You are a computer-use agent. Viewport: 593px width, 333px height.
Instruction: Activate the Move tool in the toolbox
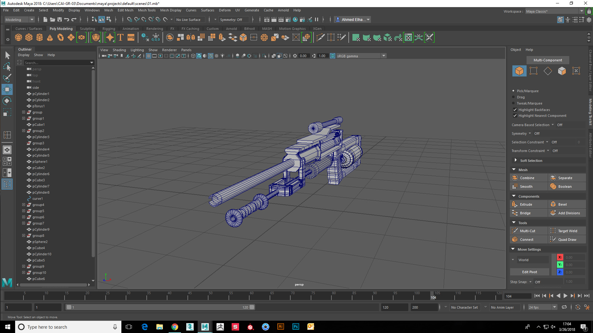point(7,89)
